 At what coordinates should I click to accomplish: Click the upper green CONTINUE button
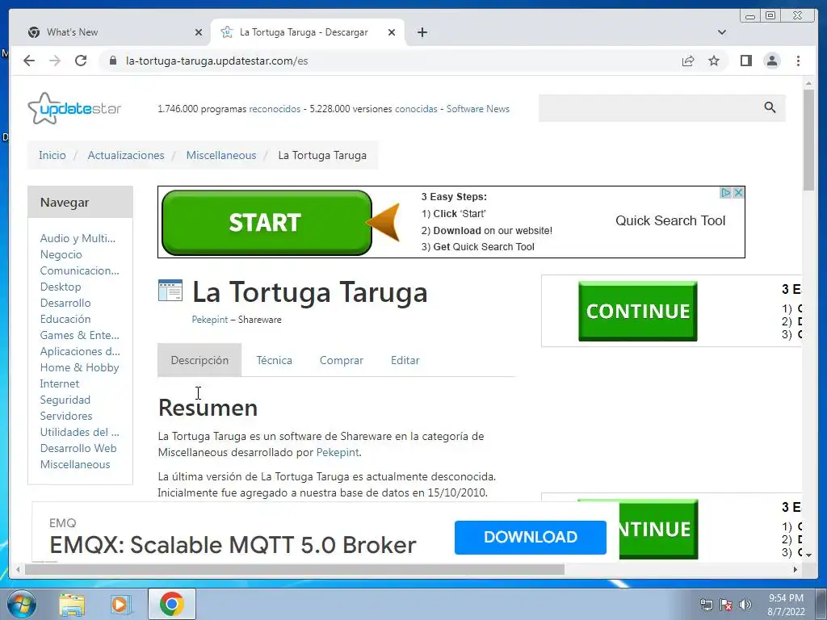638,311
